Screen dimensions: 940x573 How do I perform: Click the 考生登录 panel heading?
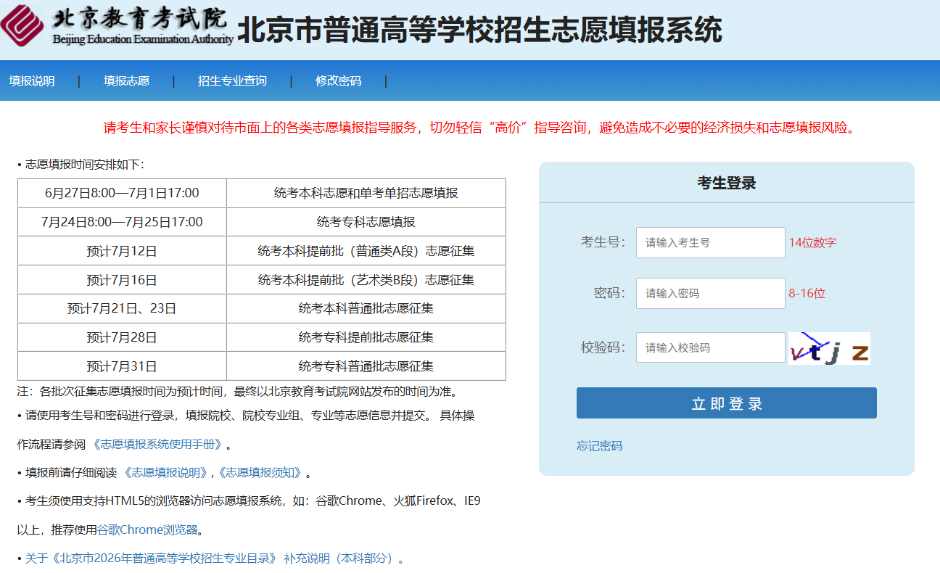click(727, 183)
